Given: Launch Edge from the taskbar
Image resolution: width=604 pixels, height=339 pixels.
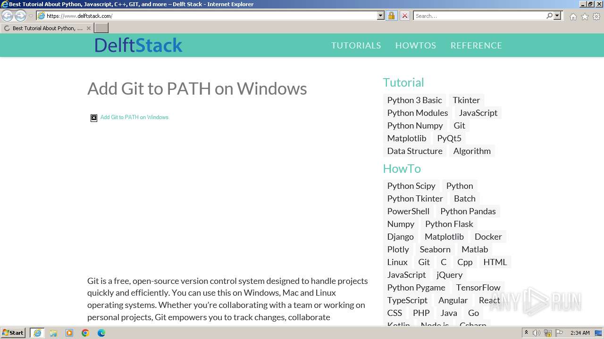Looking at the screenshot, I should (x=101, y=333).
